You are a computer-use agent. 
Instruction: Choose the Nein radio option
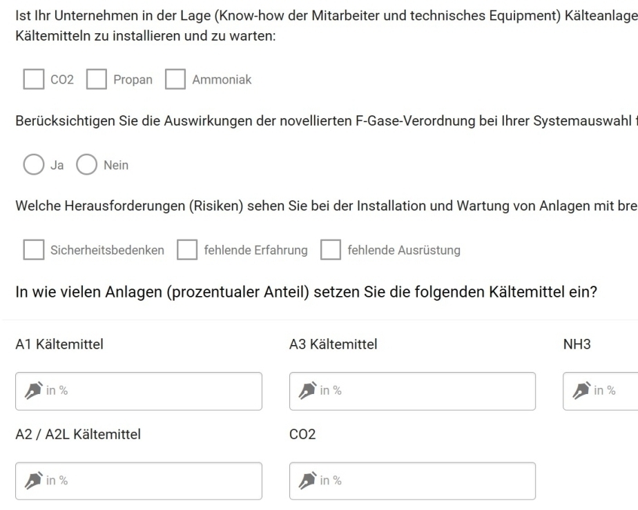point(87,164)
